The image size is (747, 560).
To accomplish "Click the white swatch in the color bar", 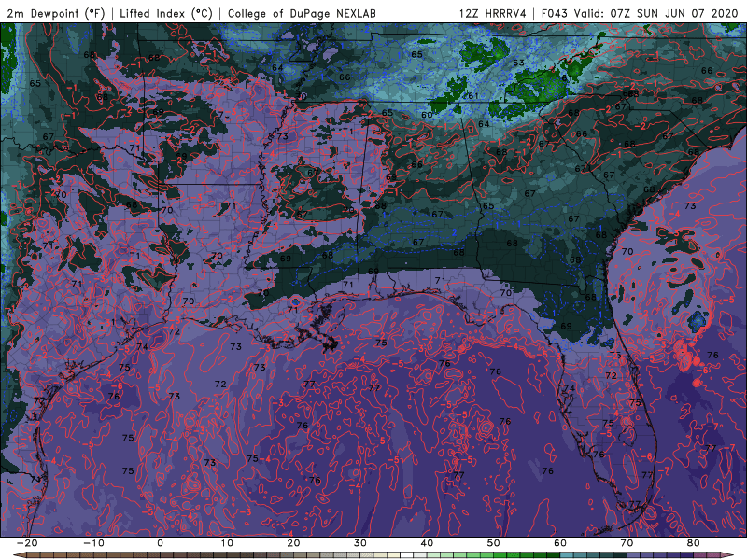I will point(406,555).
